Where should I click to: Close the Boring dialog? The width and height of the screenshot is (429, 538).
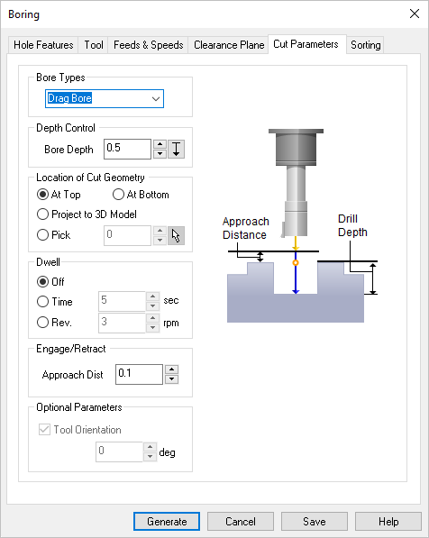point(415,14)
